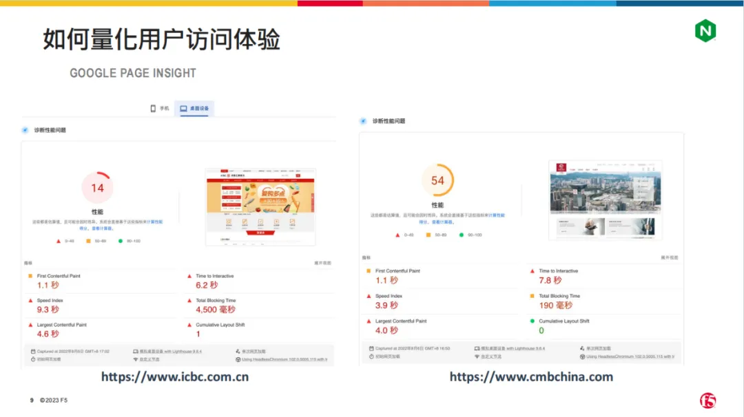Viewport: 744px width, 417px height.
Task: Open the CMB China website screenshot thumbnail
Action: click(x=606, y=200)
